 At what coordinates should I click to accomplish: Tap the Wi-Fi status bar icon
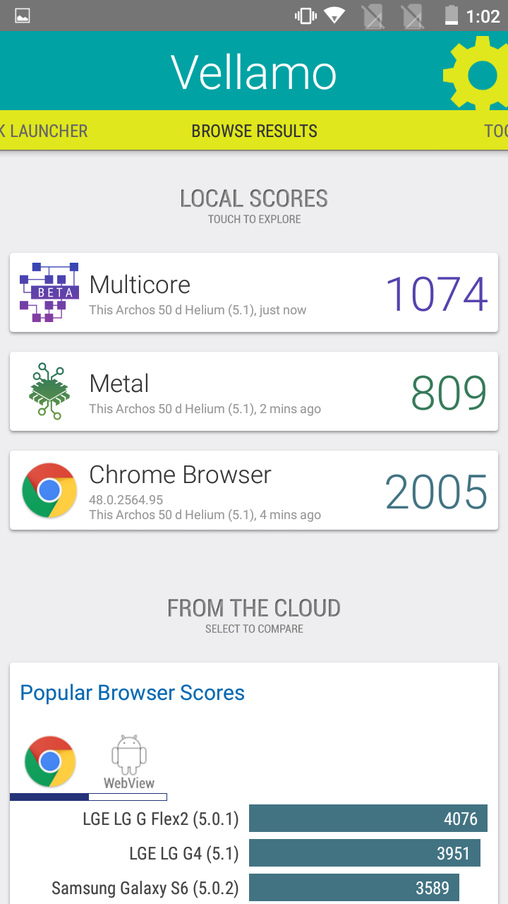click(334, 16)
